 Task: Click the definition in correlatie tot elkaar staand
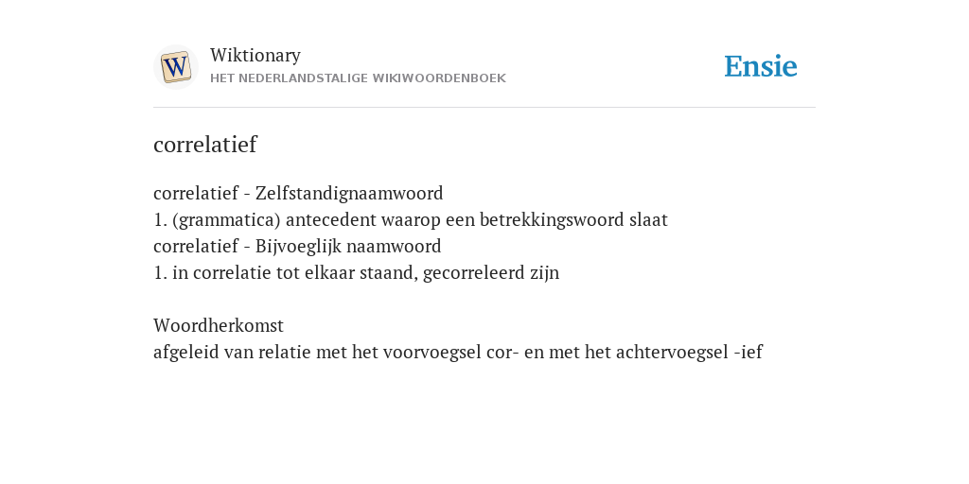pos(357,273)
